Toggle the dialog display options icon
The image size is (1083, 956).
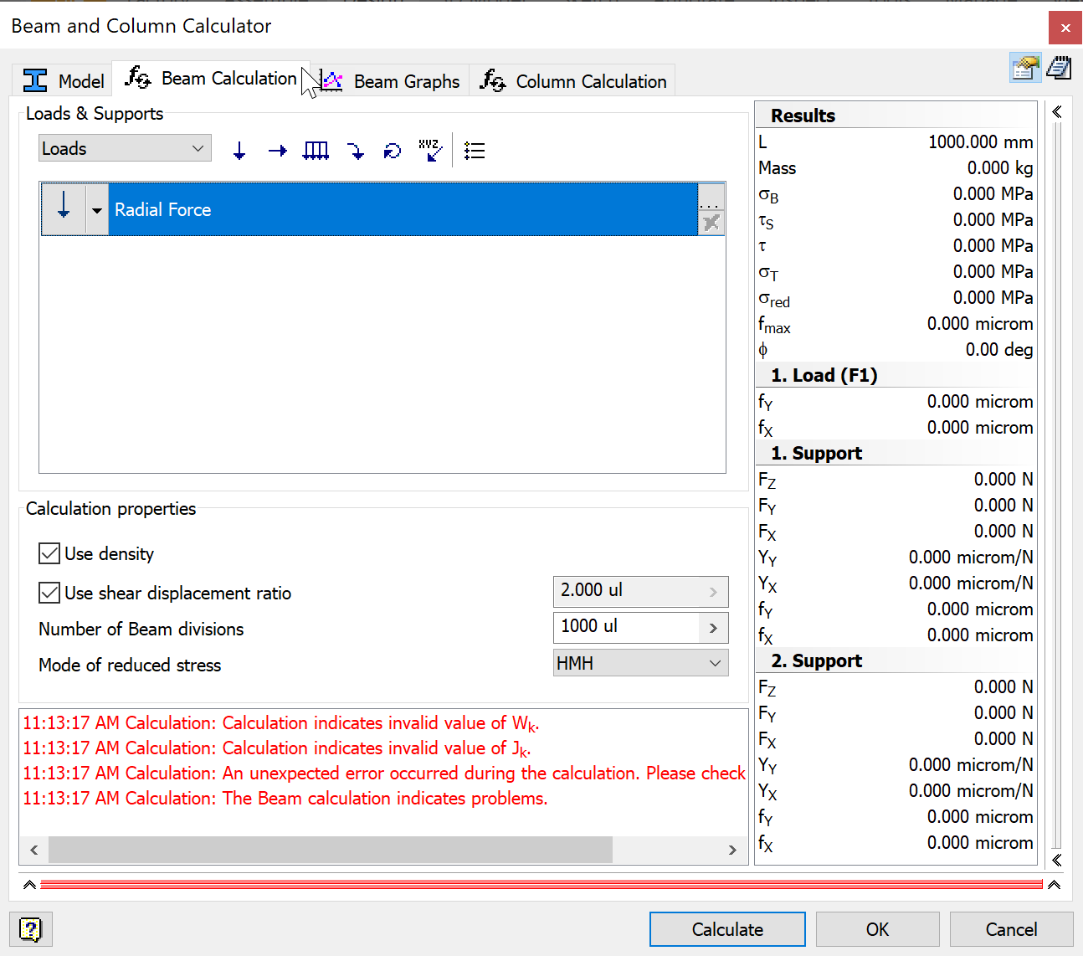[1024, 67]
